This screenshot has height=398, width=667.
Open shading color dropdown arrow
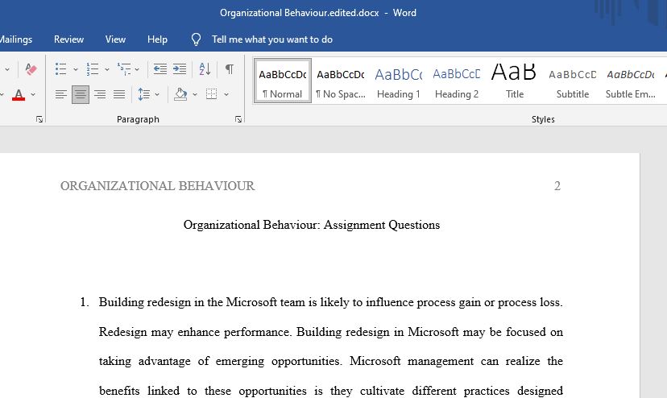point(195,94)
